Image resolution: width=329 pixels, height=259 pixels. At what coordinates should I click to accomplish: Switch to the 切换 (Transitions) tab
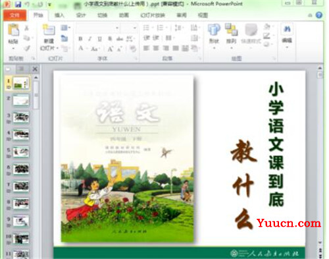(x=102, y=15)
